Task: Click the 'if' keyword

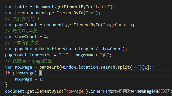Action: click(x=8, y=73)
